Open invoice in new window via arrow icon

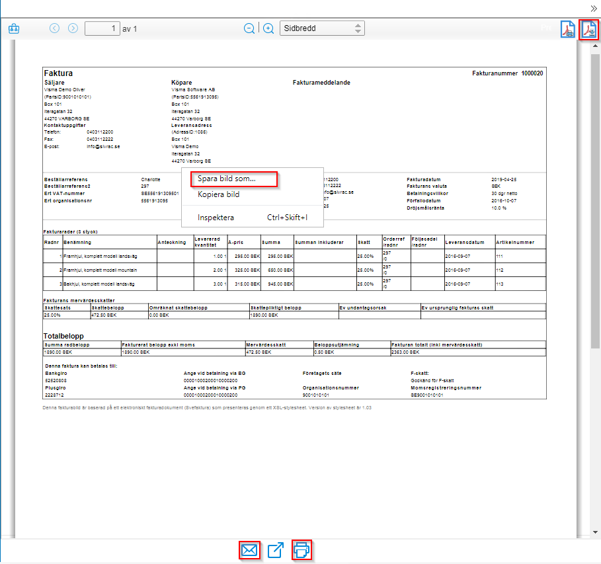point(275,549)
